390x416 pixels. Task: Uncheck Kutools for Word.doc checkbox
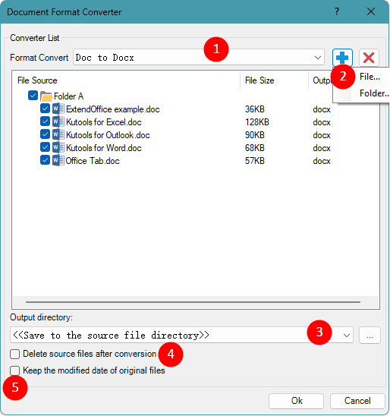[45, 147]
